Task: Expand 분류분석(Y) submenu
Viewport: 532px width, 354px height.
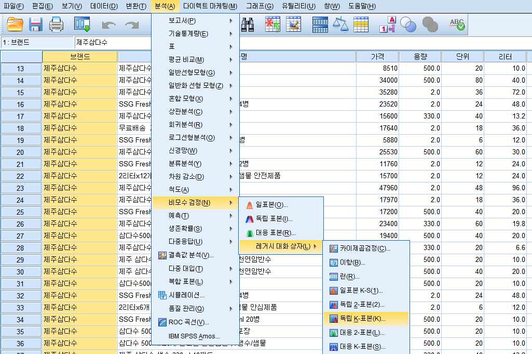Action: (195, 164)
